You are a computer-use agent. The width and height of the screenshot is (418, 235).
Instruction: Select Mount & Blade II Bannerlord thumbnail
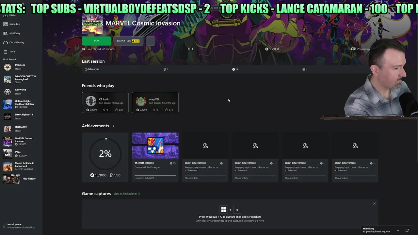8,166
